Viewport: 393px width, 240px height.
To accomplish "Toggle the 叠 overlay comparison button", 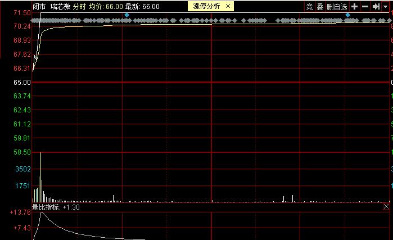I will 320,7.
